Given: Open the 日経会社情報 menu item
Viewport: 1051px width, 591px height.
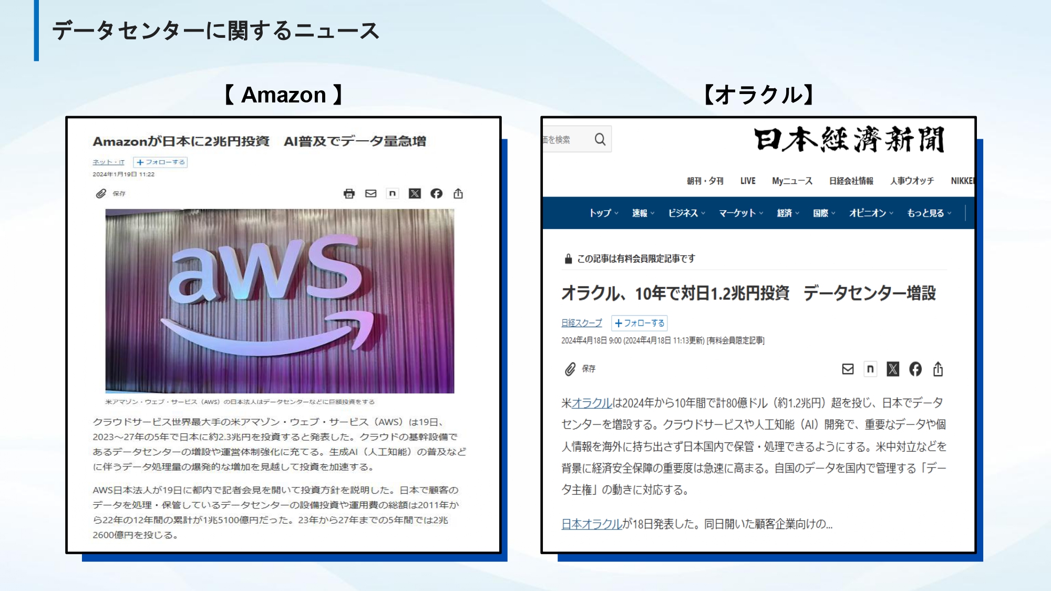Looking at the screenshot, I should coord(851,181).
